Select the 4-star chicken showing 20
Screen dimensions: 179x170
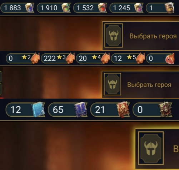pos(93,58)
